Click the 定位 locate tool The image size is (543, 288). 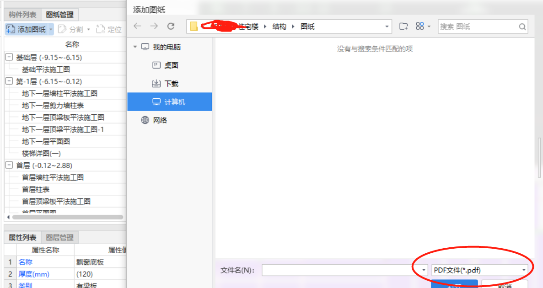coord(109,29)
